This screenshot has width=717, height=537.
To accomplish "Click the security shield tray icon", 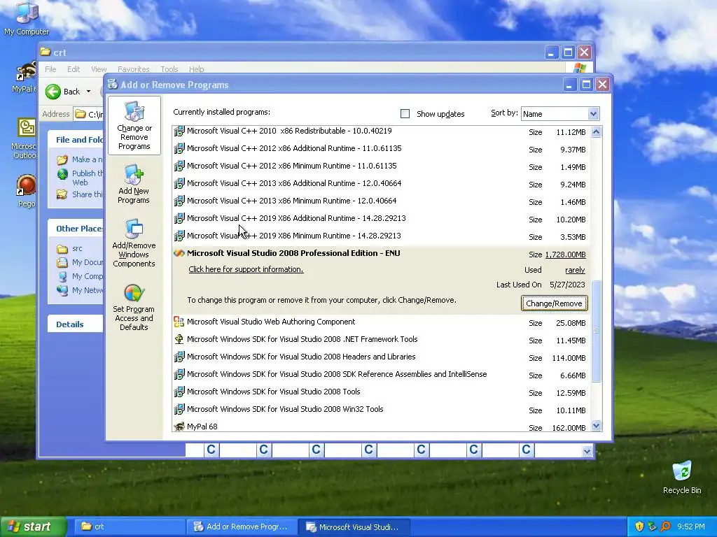I will click(639, 527).
